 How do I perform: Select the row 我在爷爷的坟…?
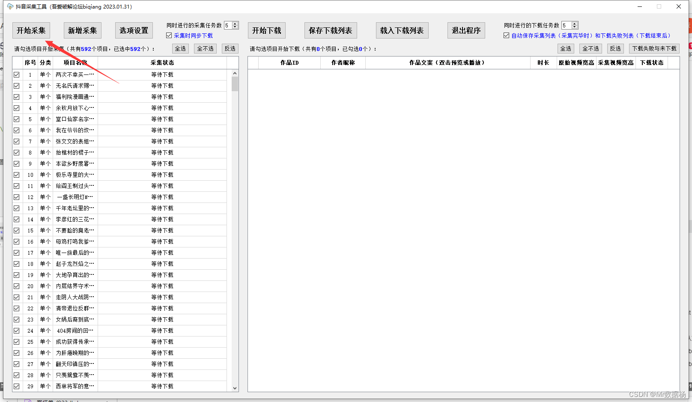119,130
